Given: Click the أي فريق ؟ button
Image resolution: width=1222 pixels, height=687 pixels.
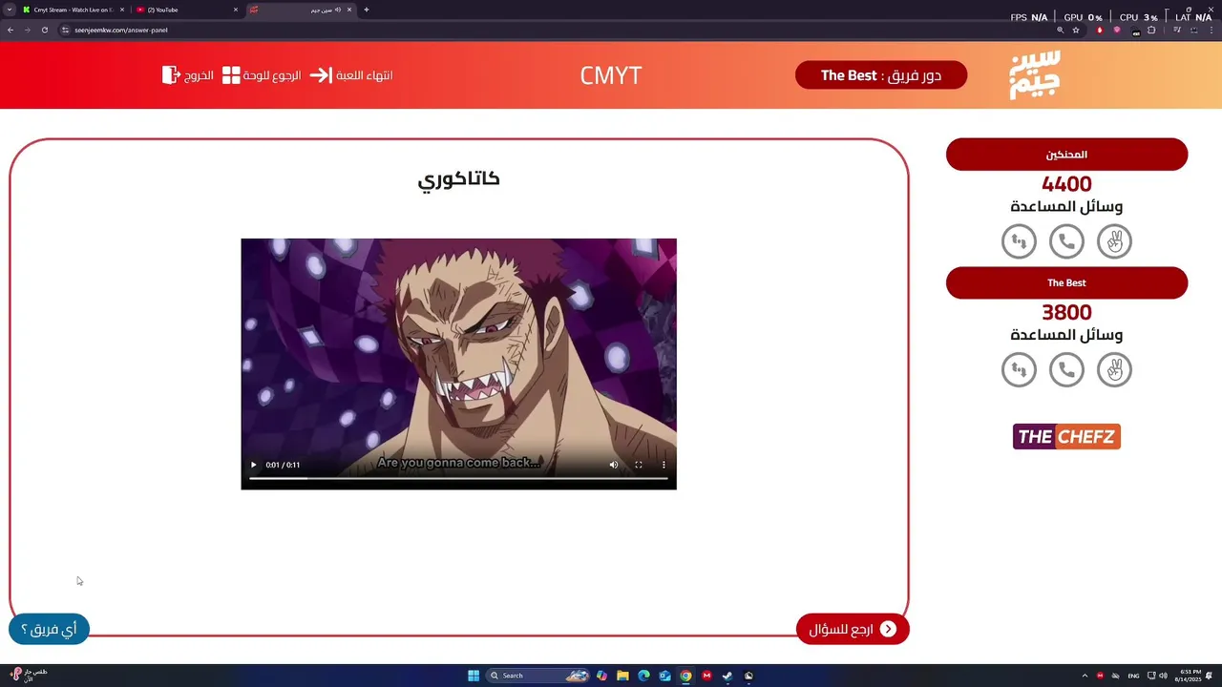Looking at the screenshot, I should click(x=49, y=629).
